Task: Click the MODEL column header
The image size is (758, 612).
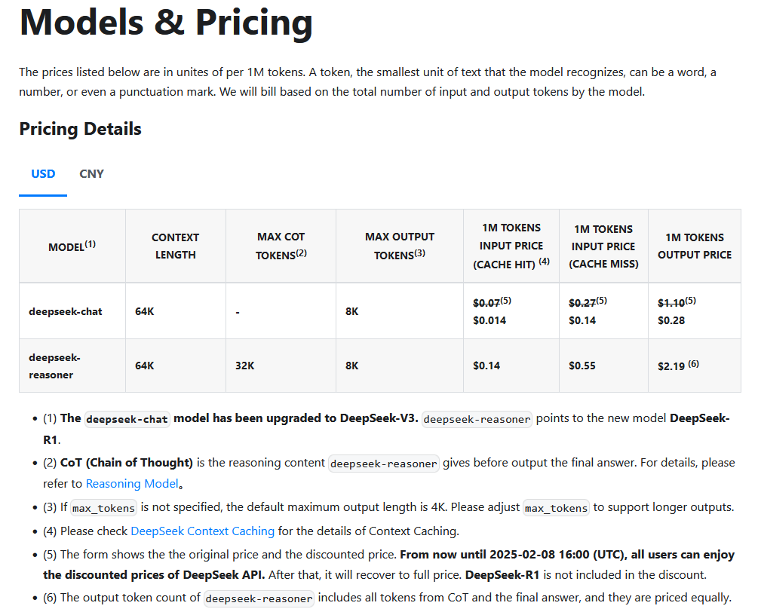Action: point(72,246)
